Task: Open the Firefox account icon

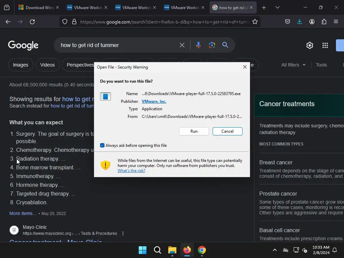Action: click(312, 22)
